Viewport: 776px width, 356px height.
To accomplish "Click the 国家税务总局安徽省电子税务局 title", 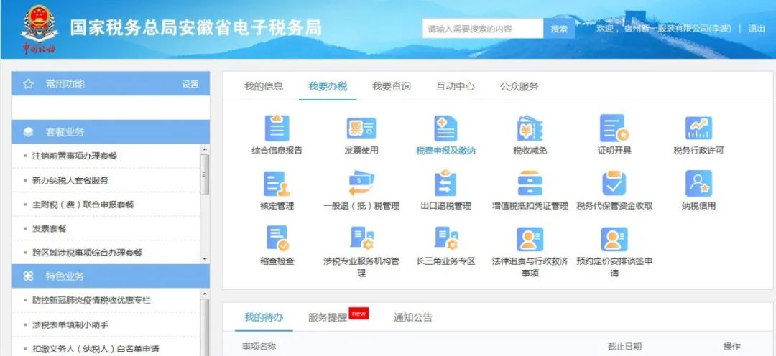I will coord(196,28).
